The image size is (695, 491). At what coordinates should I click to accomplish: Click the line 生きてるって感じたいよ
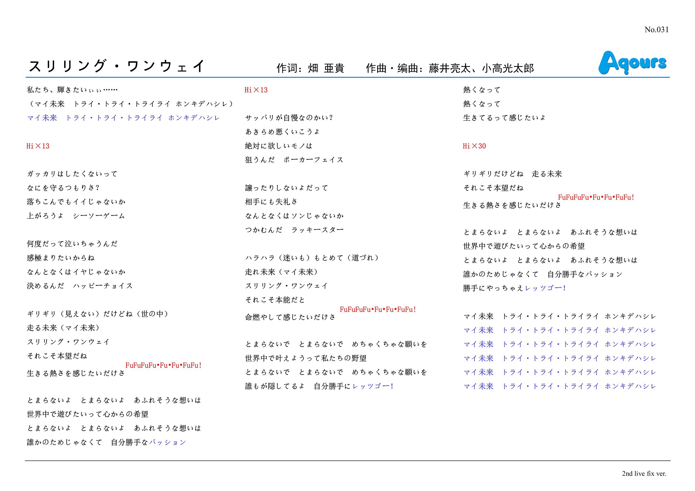(x=504, y=118)
